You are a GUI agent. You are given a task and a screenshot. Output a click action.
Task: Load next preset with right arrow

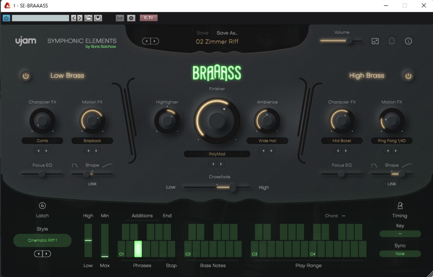tap(155, 41)
